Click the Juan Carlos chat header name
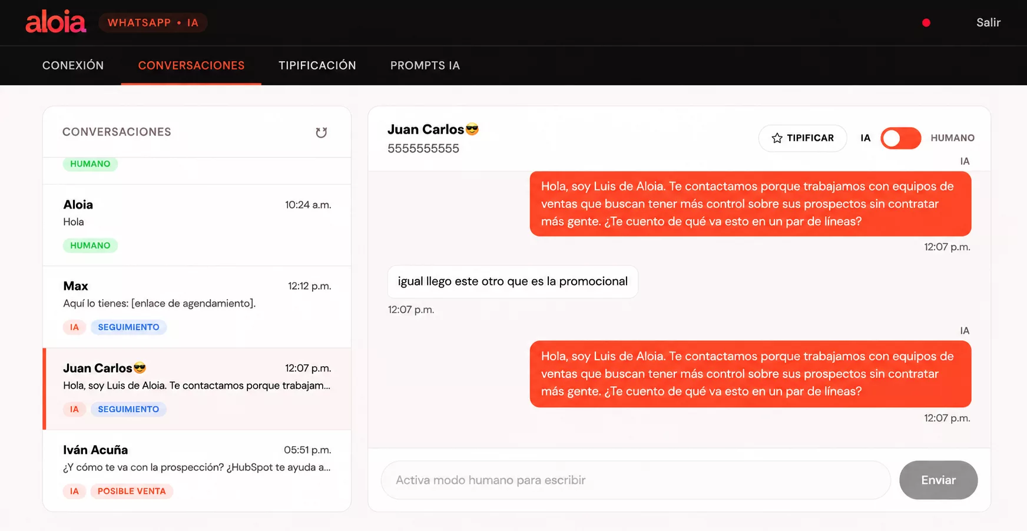 pos(433,130)
